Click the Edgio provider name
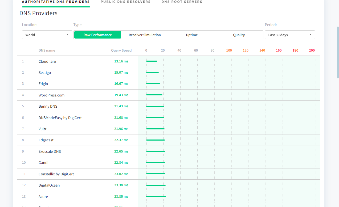The width and height of the screenshot is (339, 207). point(43,84)
